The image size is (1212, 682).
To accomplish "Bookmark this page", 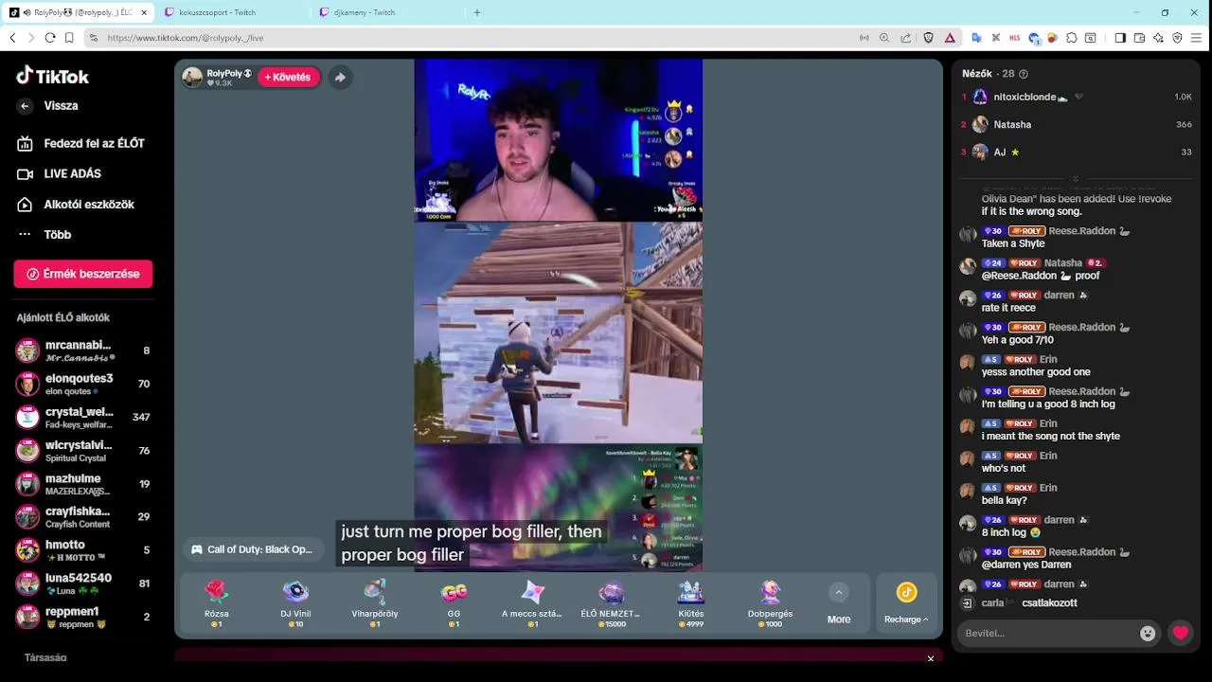I will click(x=69, y=38).
